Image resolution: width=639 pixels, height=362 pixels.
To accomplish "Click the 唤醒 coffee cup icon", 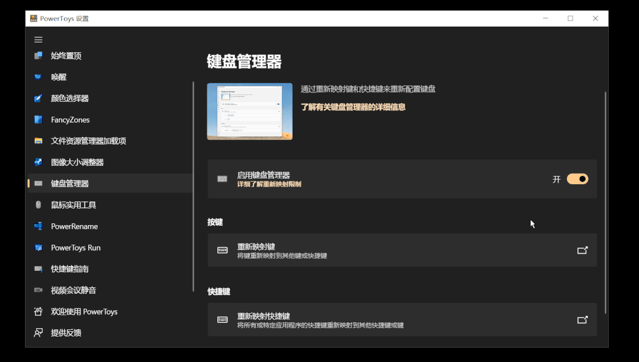I will [x=38, y=76].
